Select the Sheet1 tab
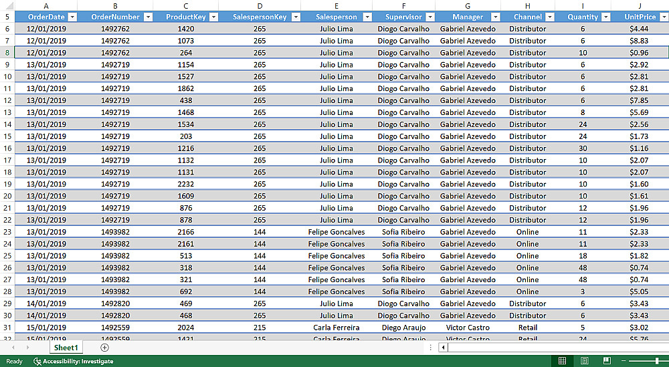 click(66, 348)
